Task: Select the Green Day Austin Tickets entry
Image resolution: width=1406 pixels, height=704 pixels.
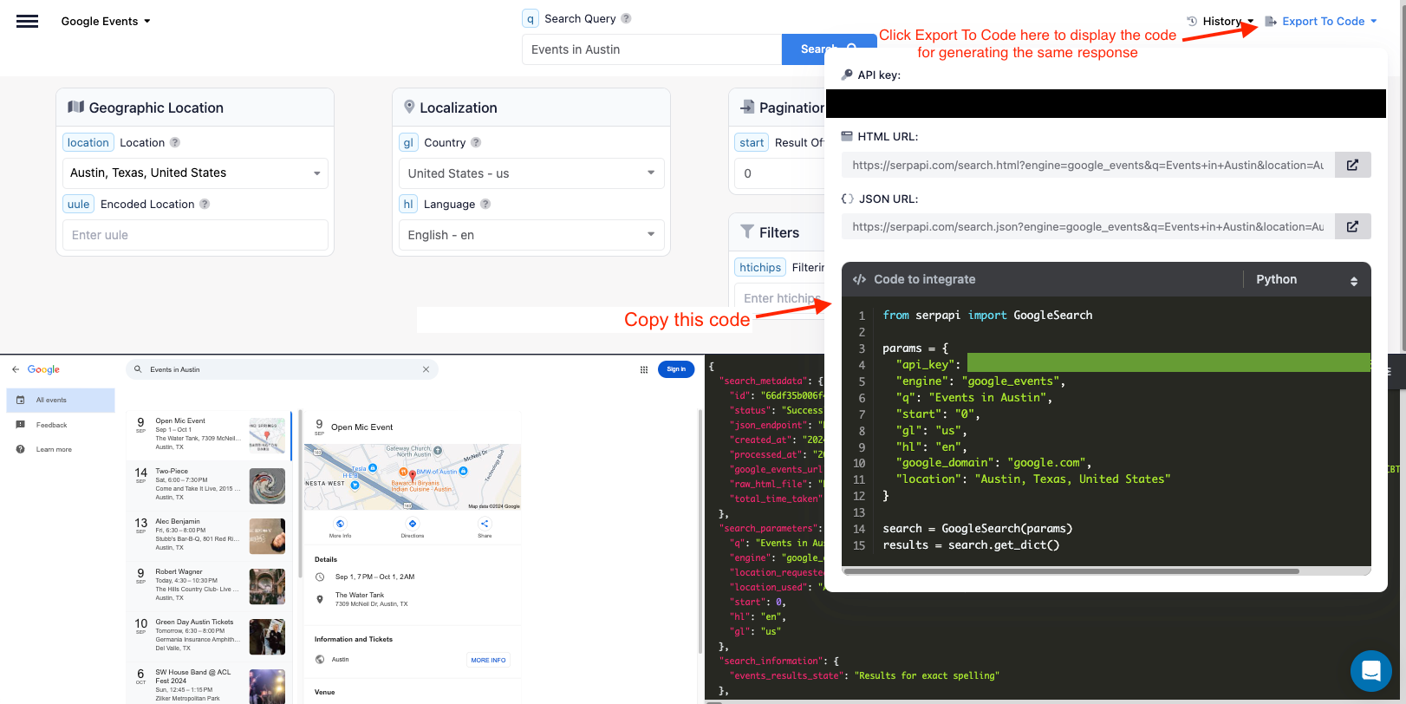Action: [x=209, y=636]
